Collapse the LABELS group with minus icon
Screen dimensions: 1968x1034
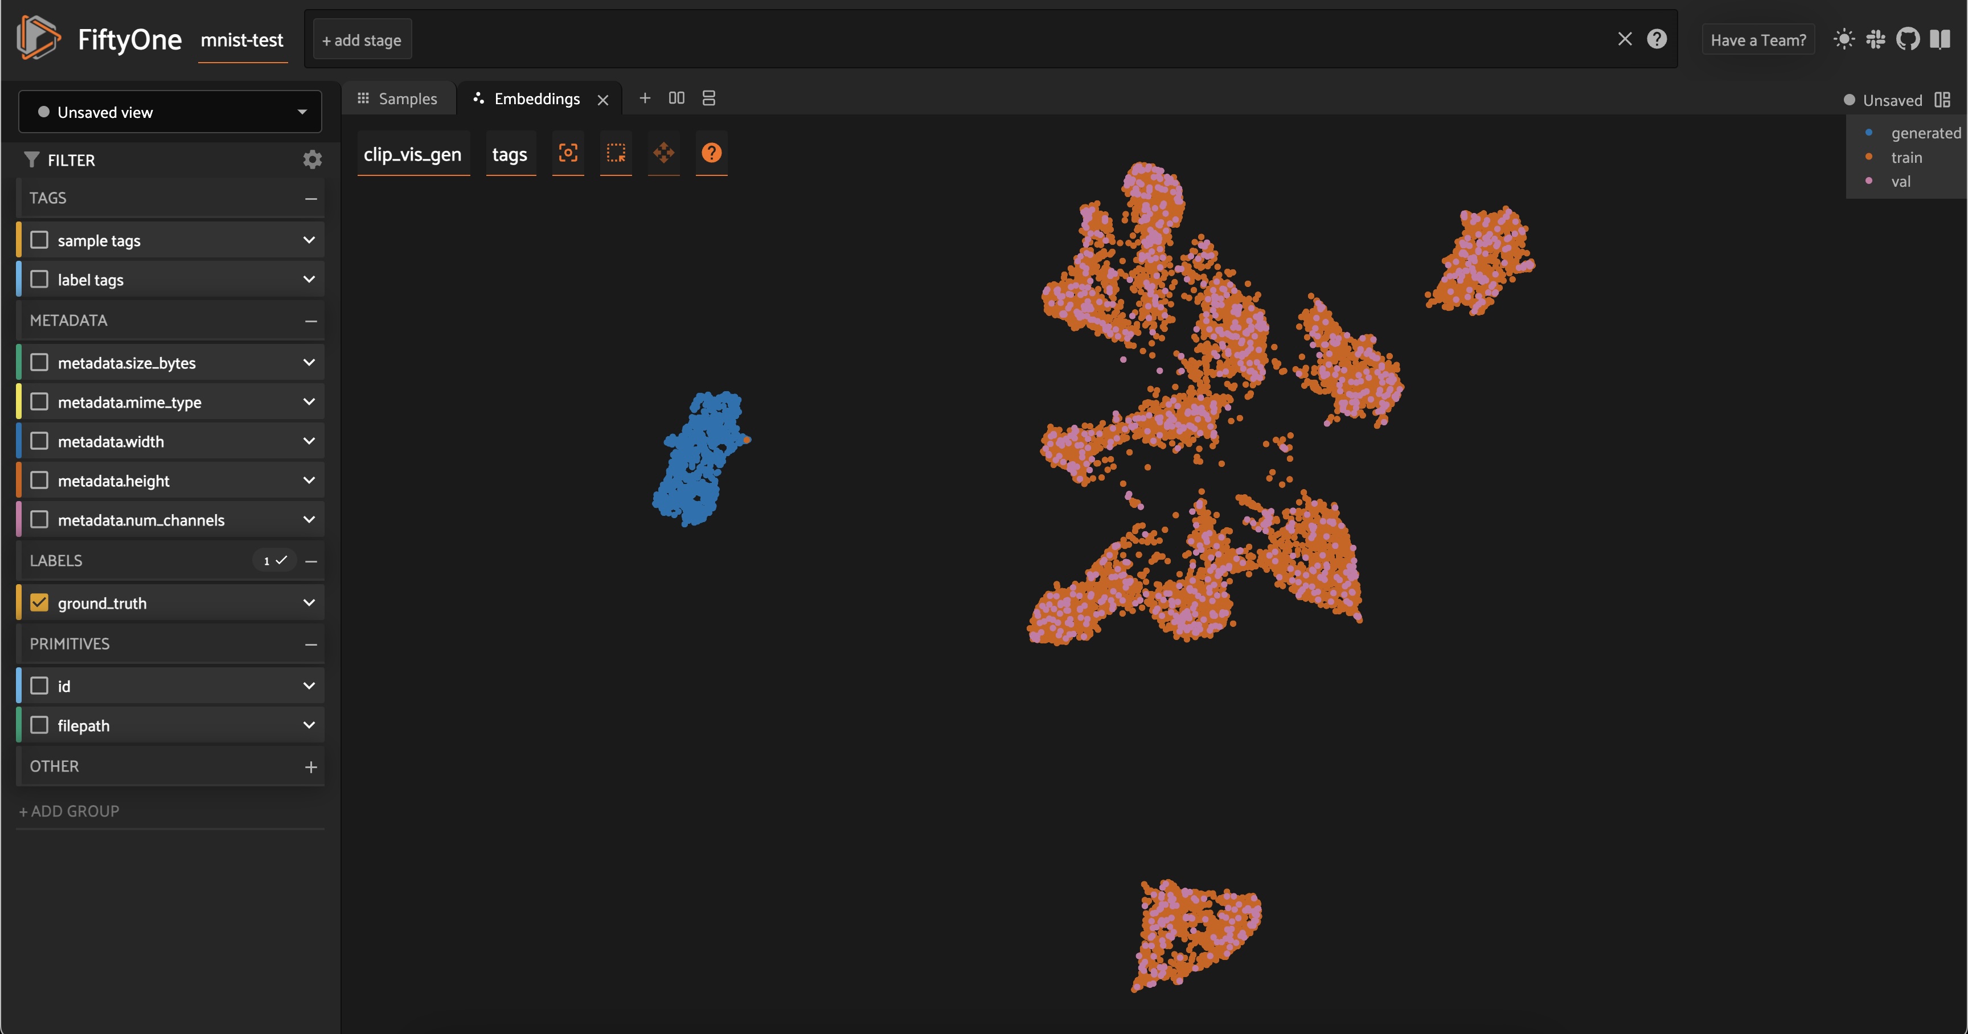click(310, 560)
